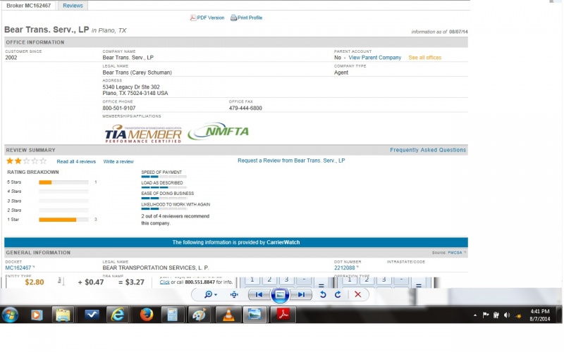Viewport: 564px width, 352px height.
Task: Open the Windows Start menu
Action: pyautogui.click(x=10, y=315)
